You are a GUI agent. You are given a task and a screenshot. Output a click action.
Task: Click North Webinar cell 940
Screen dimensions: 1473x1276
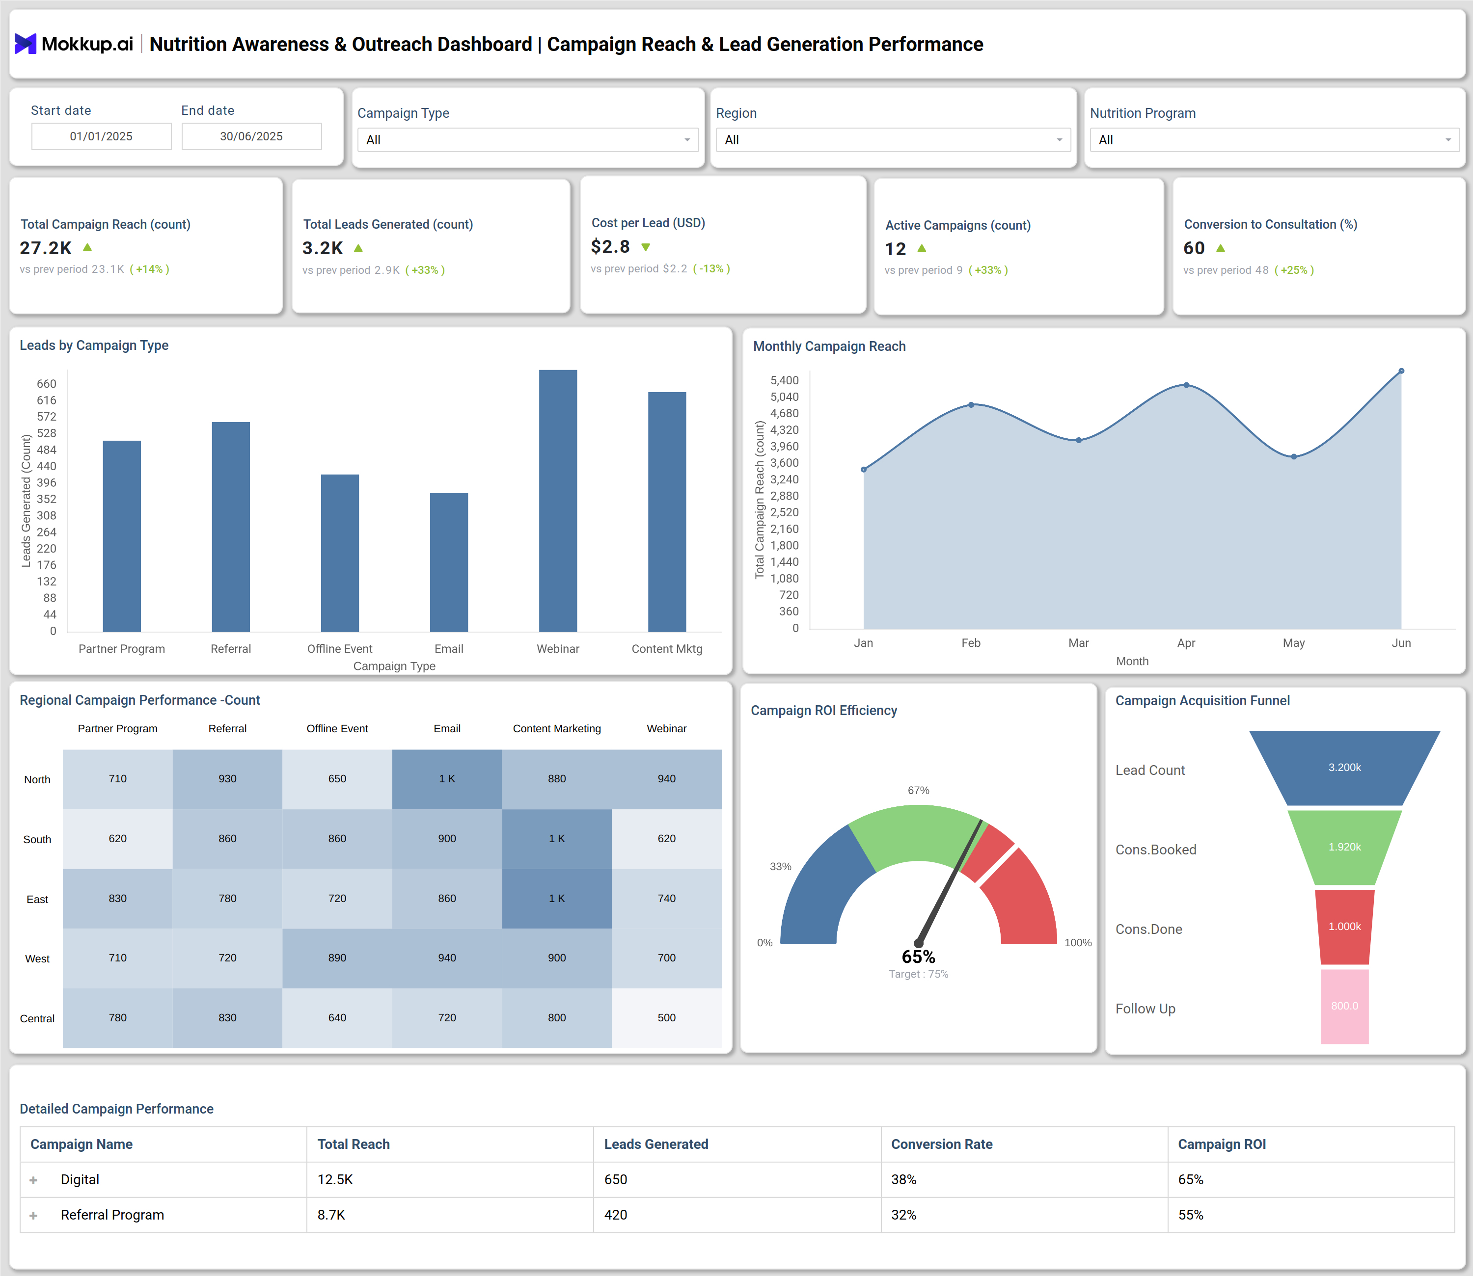coord(667,779)
